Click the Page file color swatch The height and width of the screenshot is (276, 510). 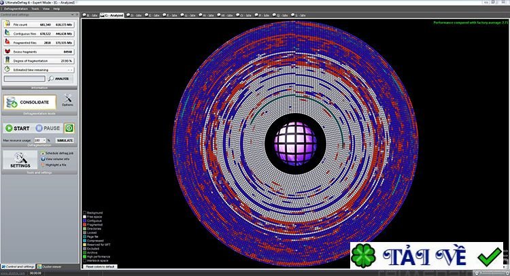85,237
